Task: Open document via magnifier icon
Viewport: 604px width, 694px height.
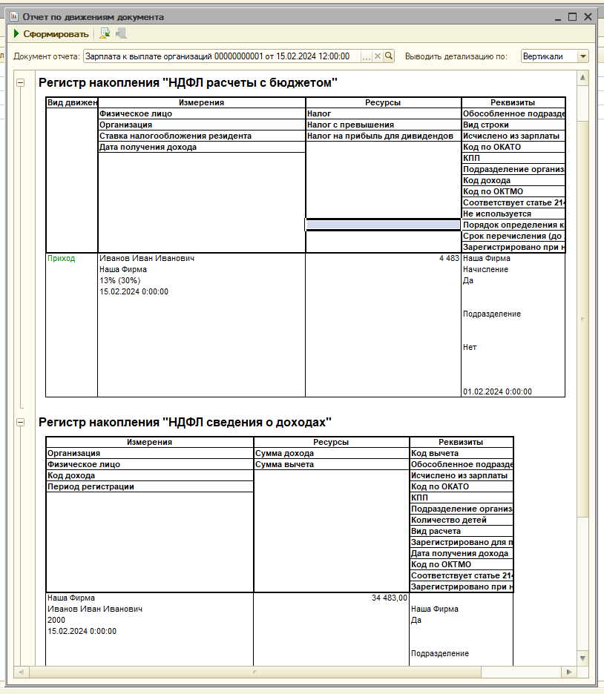Action: pos(388,56)
